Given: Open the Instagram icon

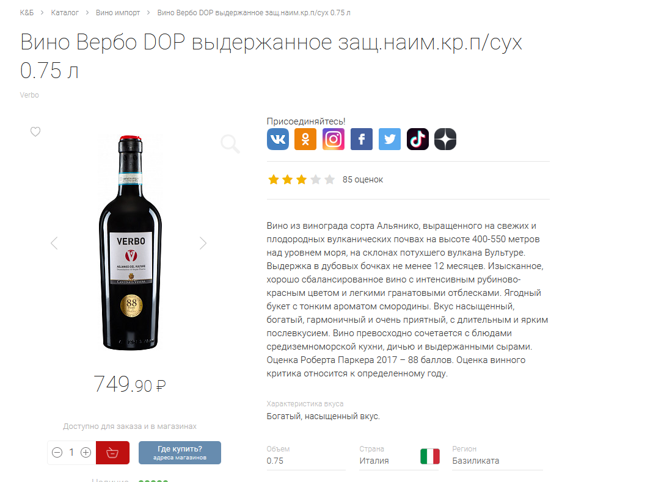Looking at the screenshot, I should (x=333, y=139).
